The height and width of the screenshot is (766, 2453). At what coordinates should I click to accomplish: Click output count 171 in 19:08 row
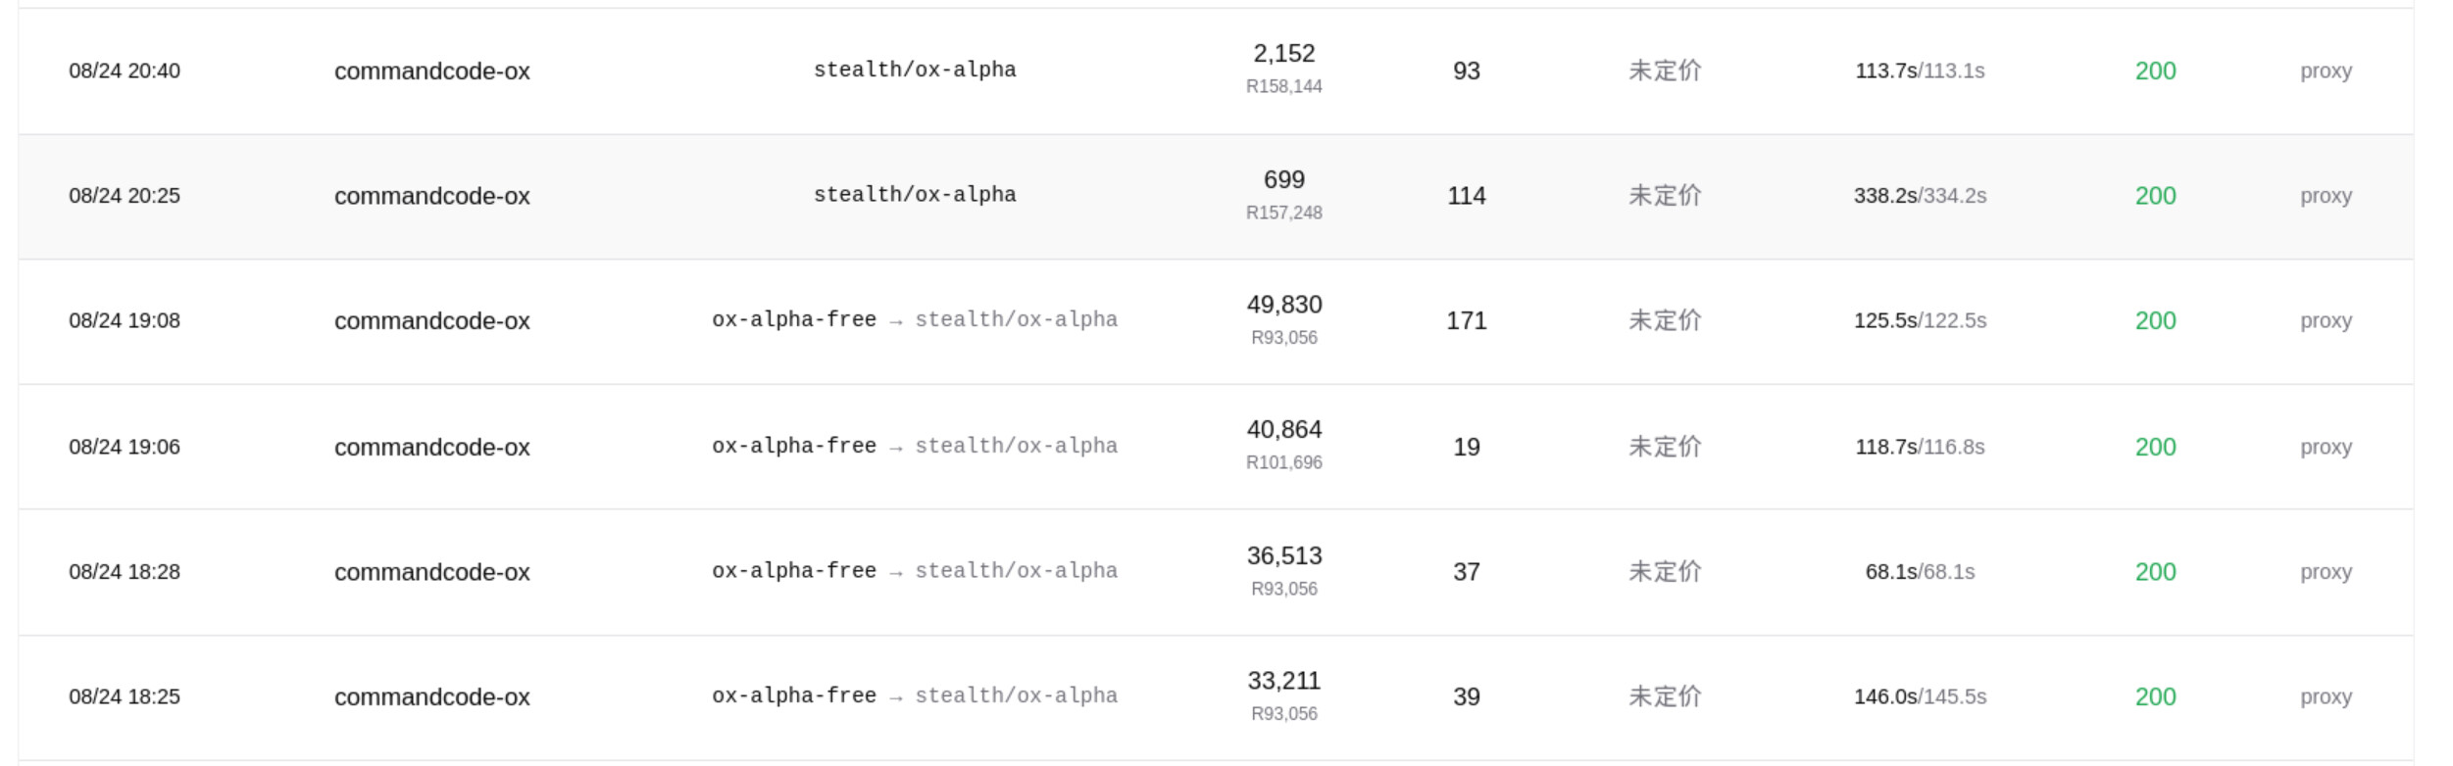(x=1467, y=321)
